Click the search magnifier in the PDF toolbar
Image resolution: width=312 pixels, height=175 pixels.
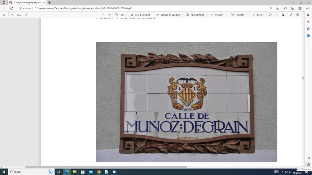click(x=26, y=15)
